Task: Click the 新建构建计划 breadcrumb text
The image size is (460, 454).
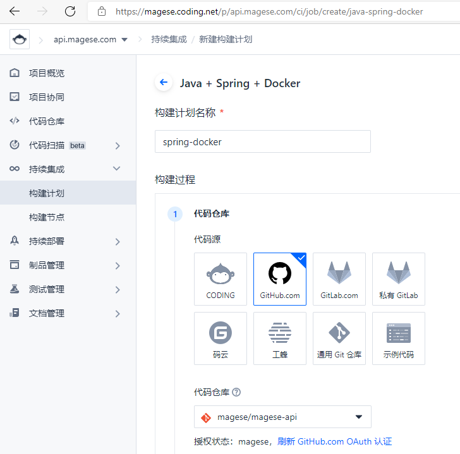Action: pos(226,39)
